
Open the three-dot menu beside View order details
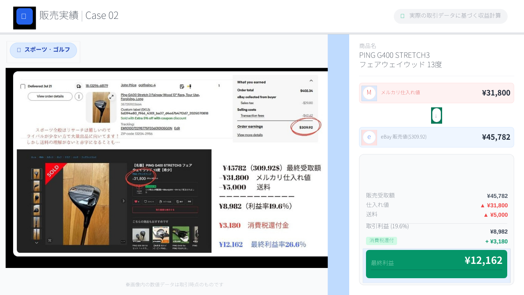78,96
